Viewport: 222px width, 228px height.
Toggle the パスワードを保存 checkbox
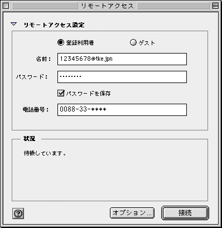coord(61,93)
